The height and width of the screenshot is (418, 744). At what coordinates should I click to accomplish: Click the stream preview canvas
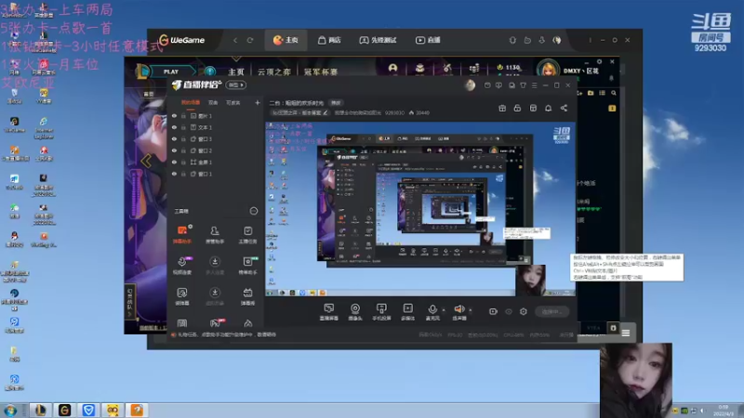pyautogui.click(x=420, y=210)
